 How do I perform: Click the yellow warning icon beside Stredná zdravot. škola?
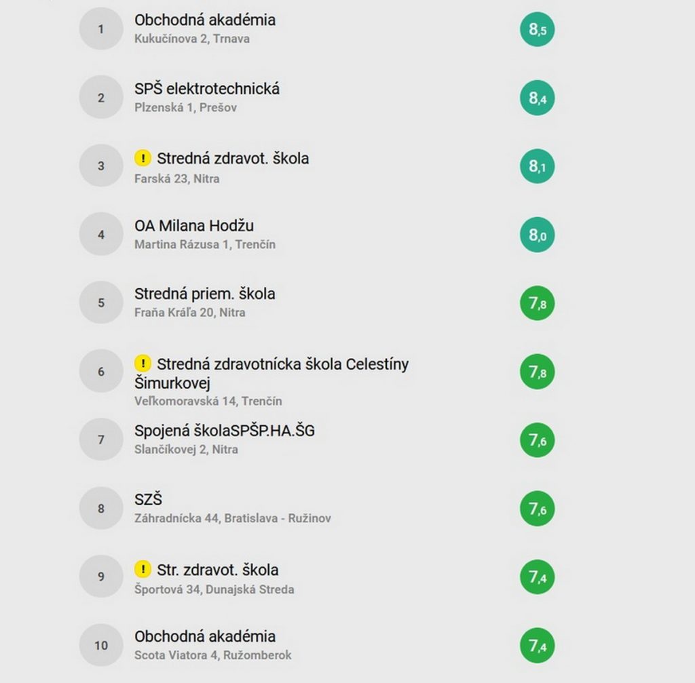click(x=143, y=157)
